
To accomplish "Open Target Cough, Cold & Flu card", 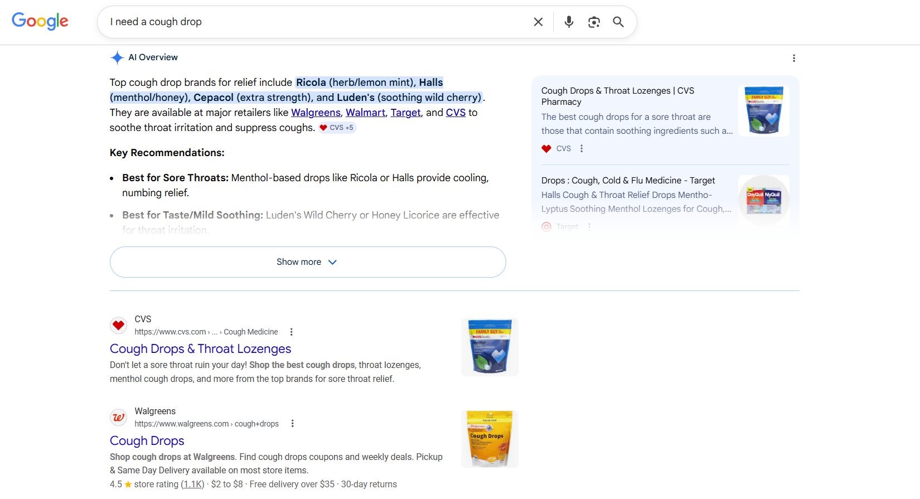I will 628,181.
